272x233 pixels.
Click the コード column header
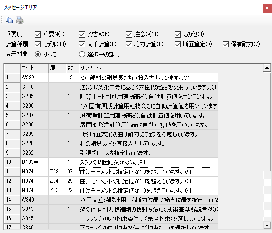(x=34, y=68)
